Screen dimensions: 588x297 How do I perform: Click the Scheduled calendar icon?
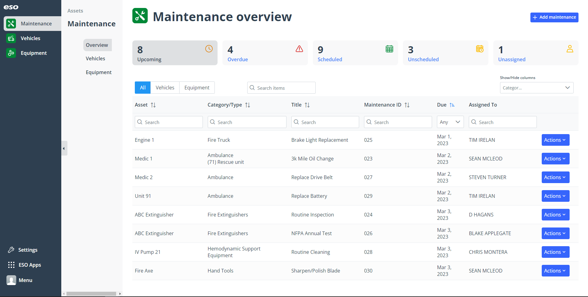click(x=389, y=49)
